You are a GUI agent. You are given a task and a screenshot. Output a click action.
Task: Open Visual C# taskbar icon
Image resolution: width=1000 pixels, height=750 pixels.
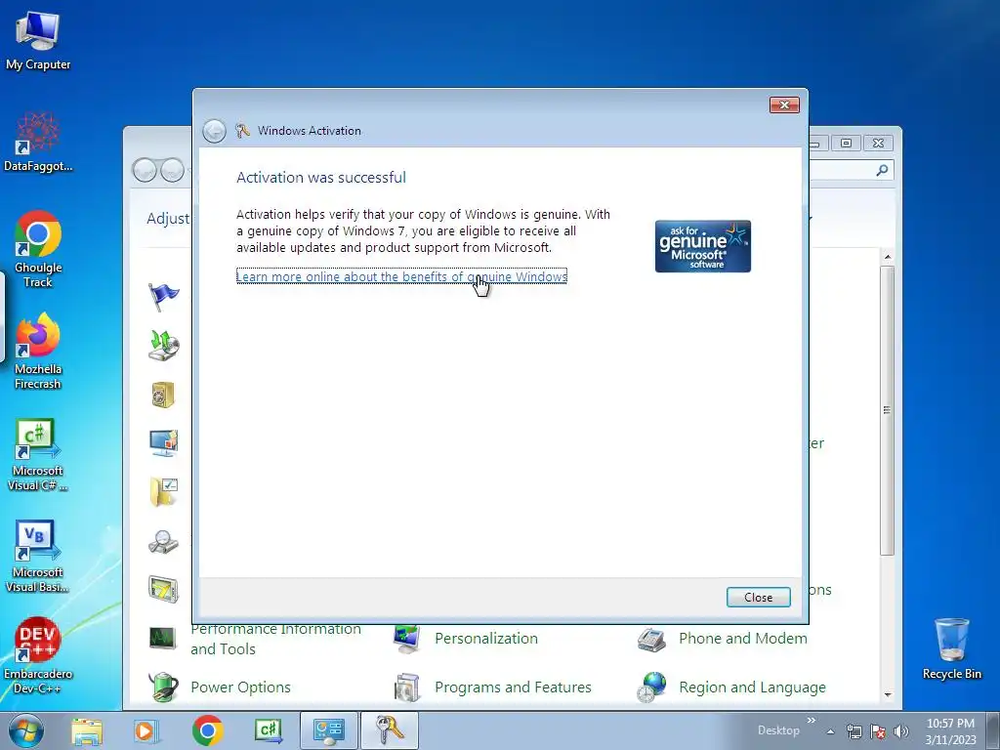coord(268,730)
